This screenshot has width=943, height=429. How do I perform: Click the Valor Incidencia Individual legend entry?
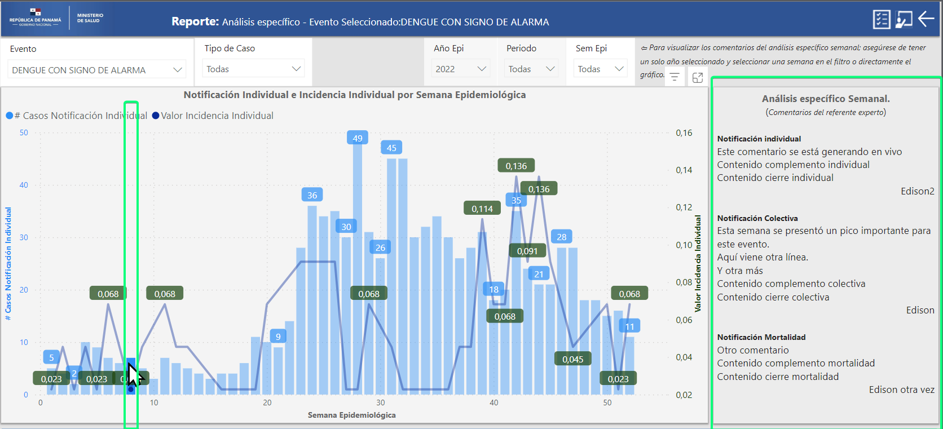click(213, 116)
